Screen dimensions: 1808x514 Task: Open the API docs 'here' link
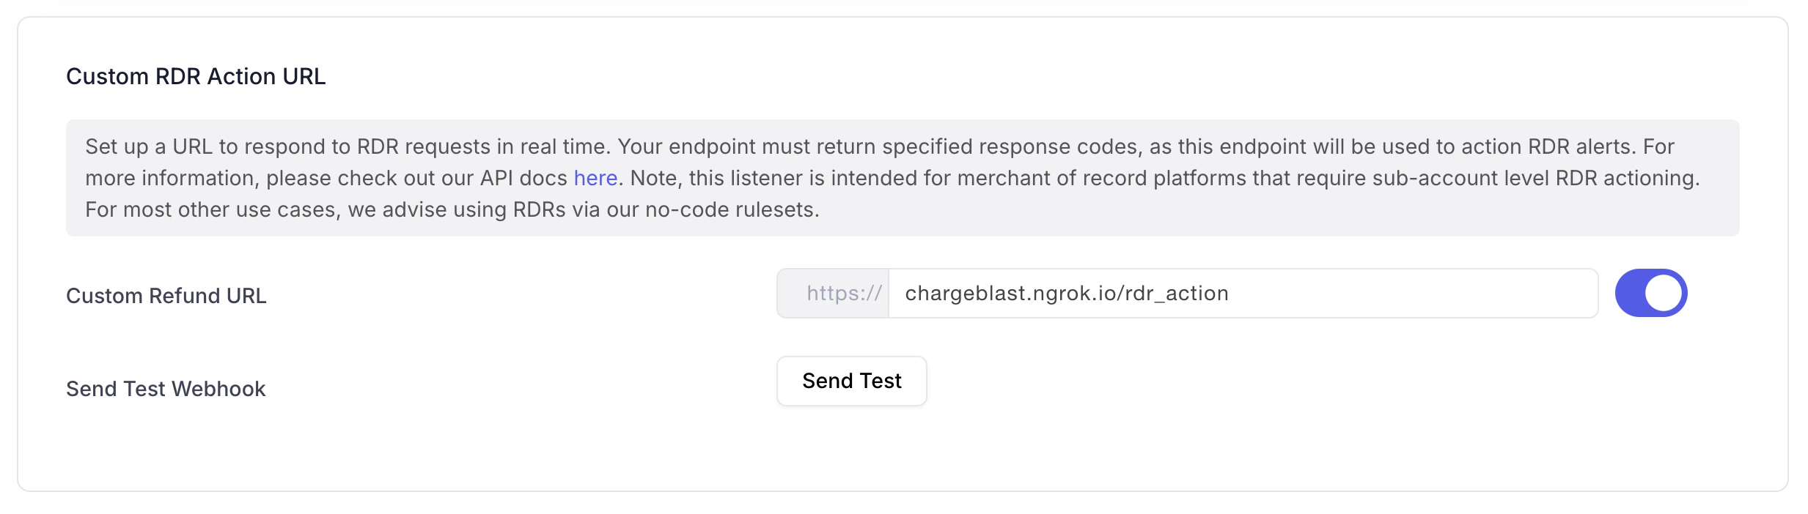[x=595, y=178]
